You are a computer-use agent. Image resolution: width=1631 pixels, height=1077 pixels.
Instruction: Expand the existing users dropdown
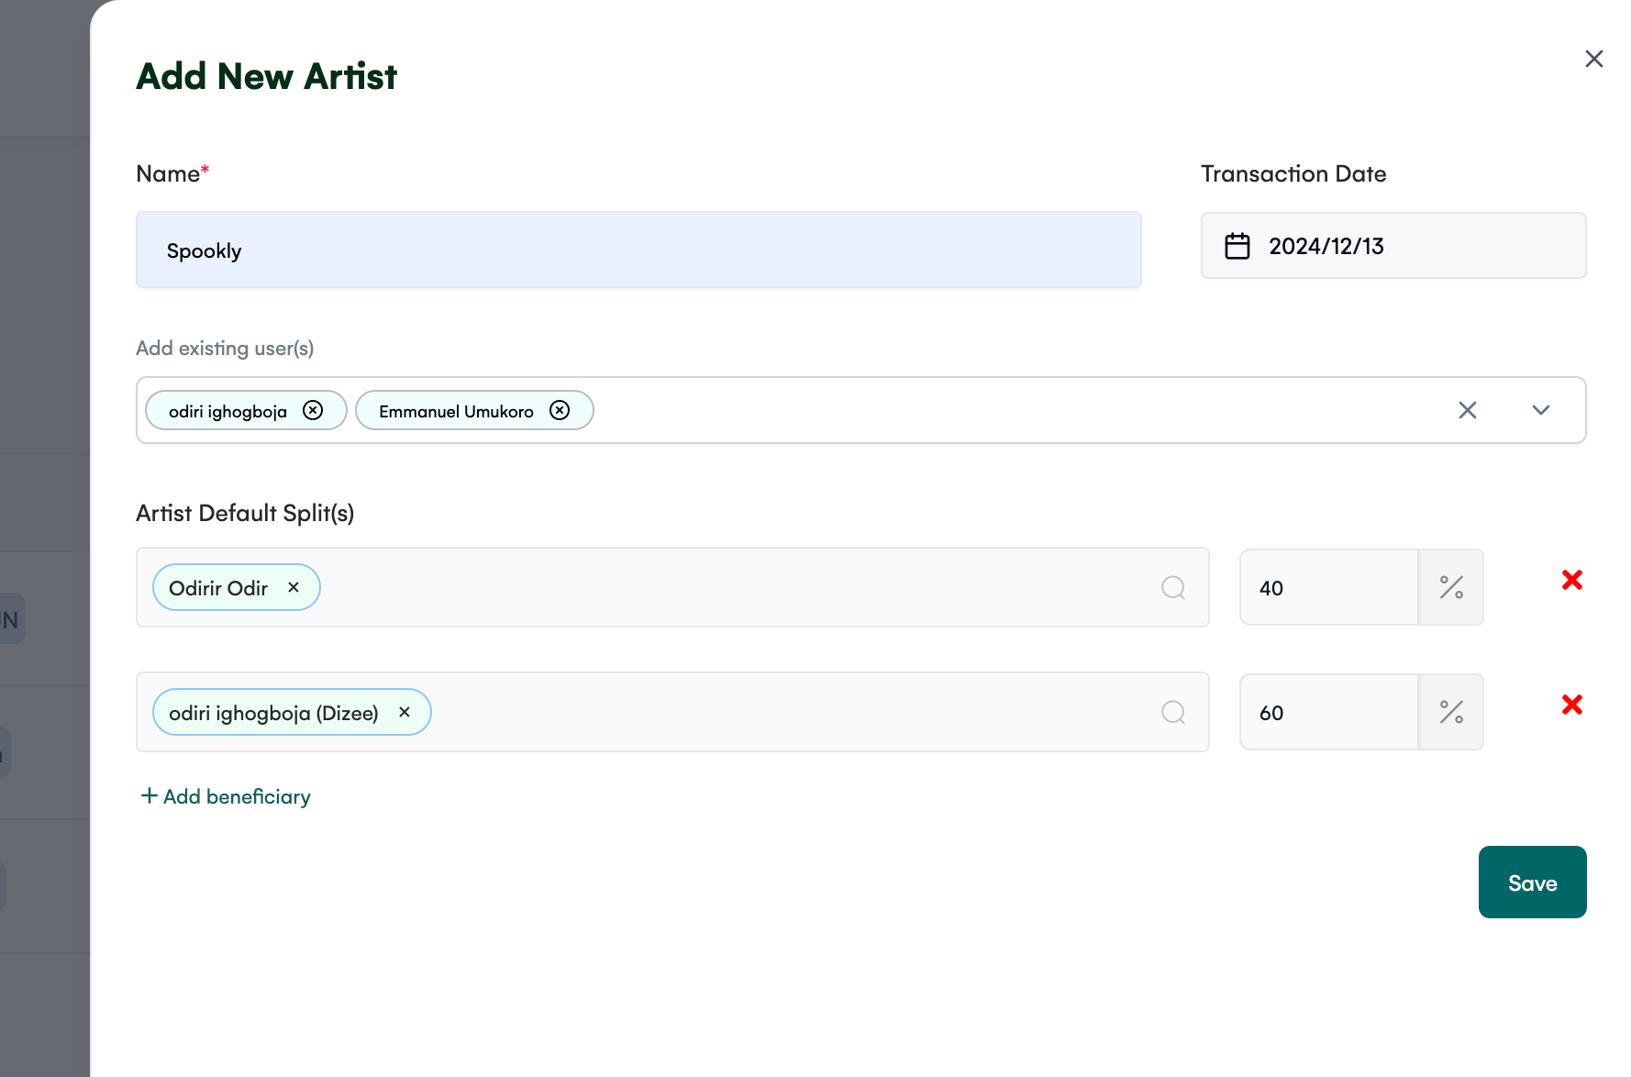click(1541, 410)
